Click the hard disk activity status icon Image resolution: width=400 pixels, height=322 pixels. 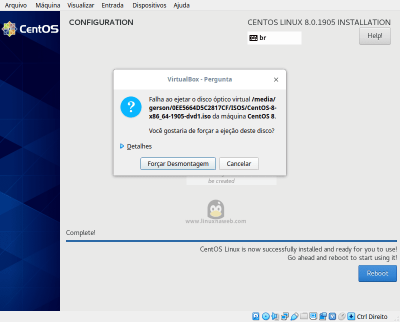255,316
